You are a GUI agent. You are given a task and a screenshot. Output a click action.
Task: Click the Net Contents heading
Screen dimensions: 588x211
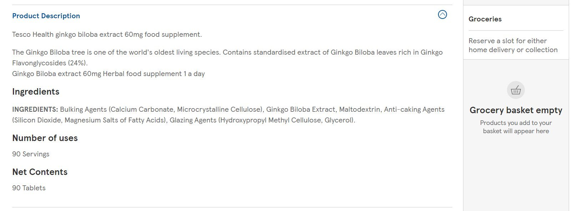tap(40, 172)
